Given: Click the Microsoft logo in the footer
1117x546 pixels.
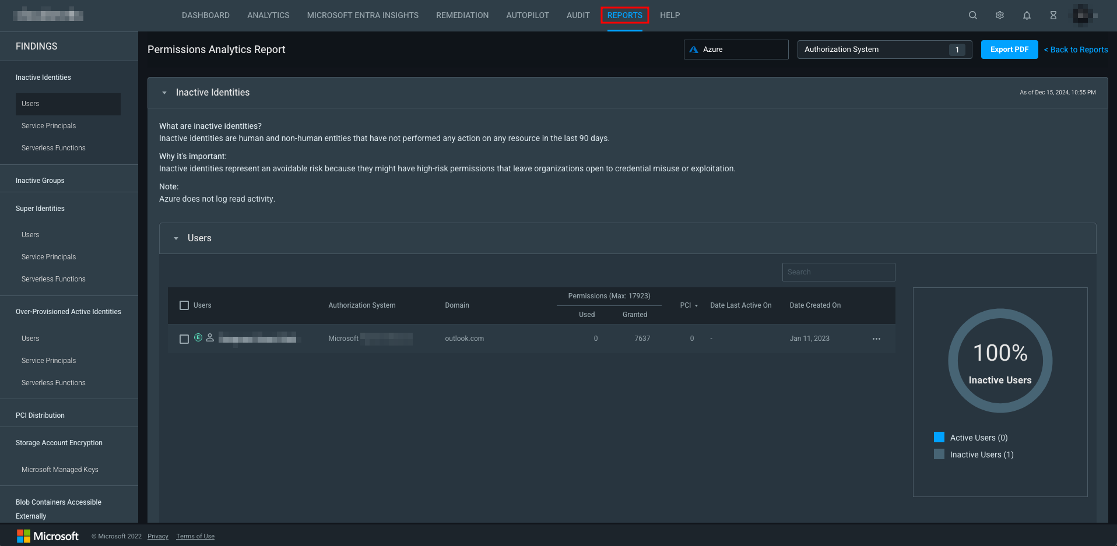Looking at the screenshot, I should tap(48, 536).
